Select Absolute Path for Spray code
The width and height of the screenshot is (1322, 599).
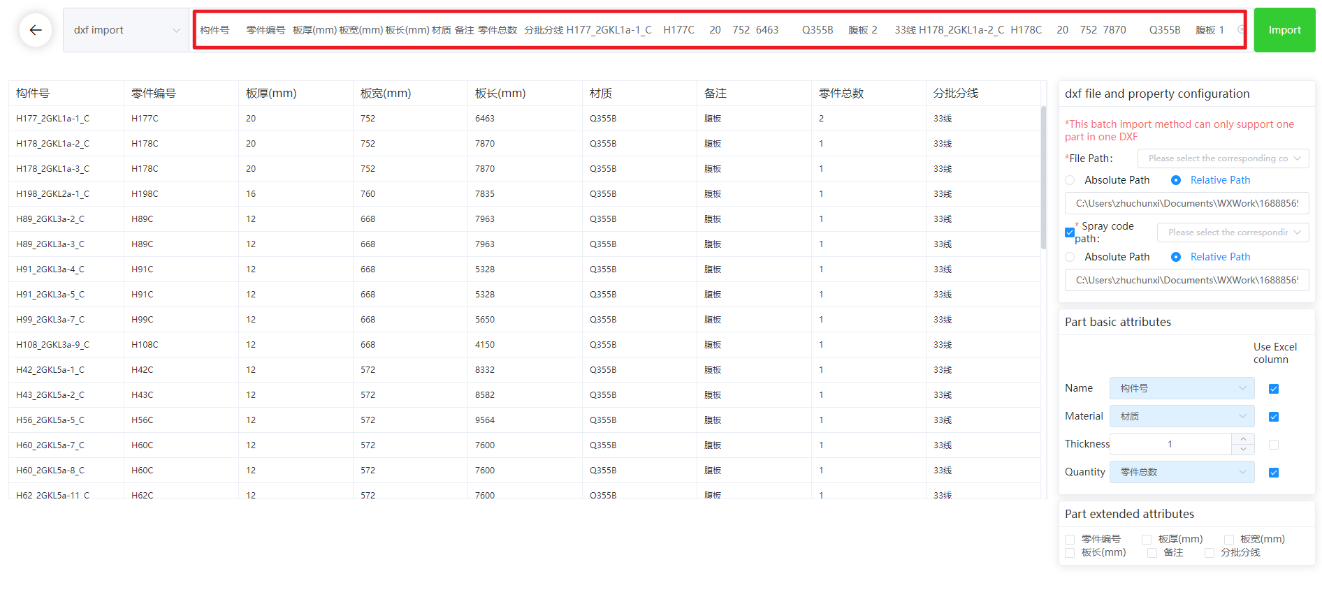pyautogui.click(x=1070, y=257)
